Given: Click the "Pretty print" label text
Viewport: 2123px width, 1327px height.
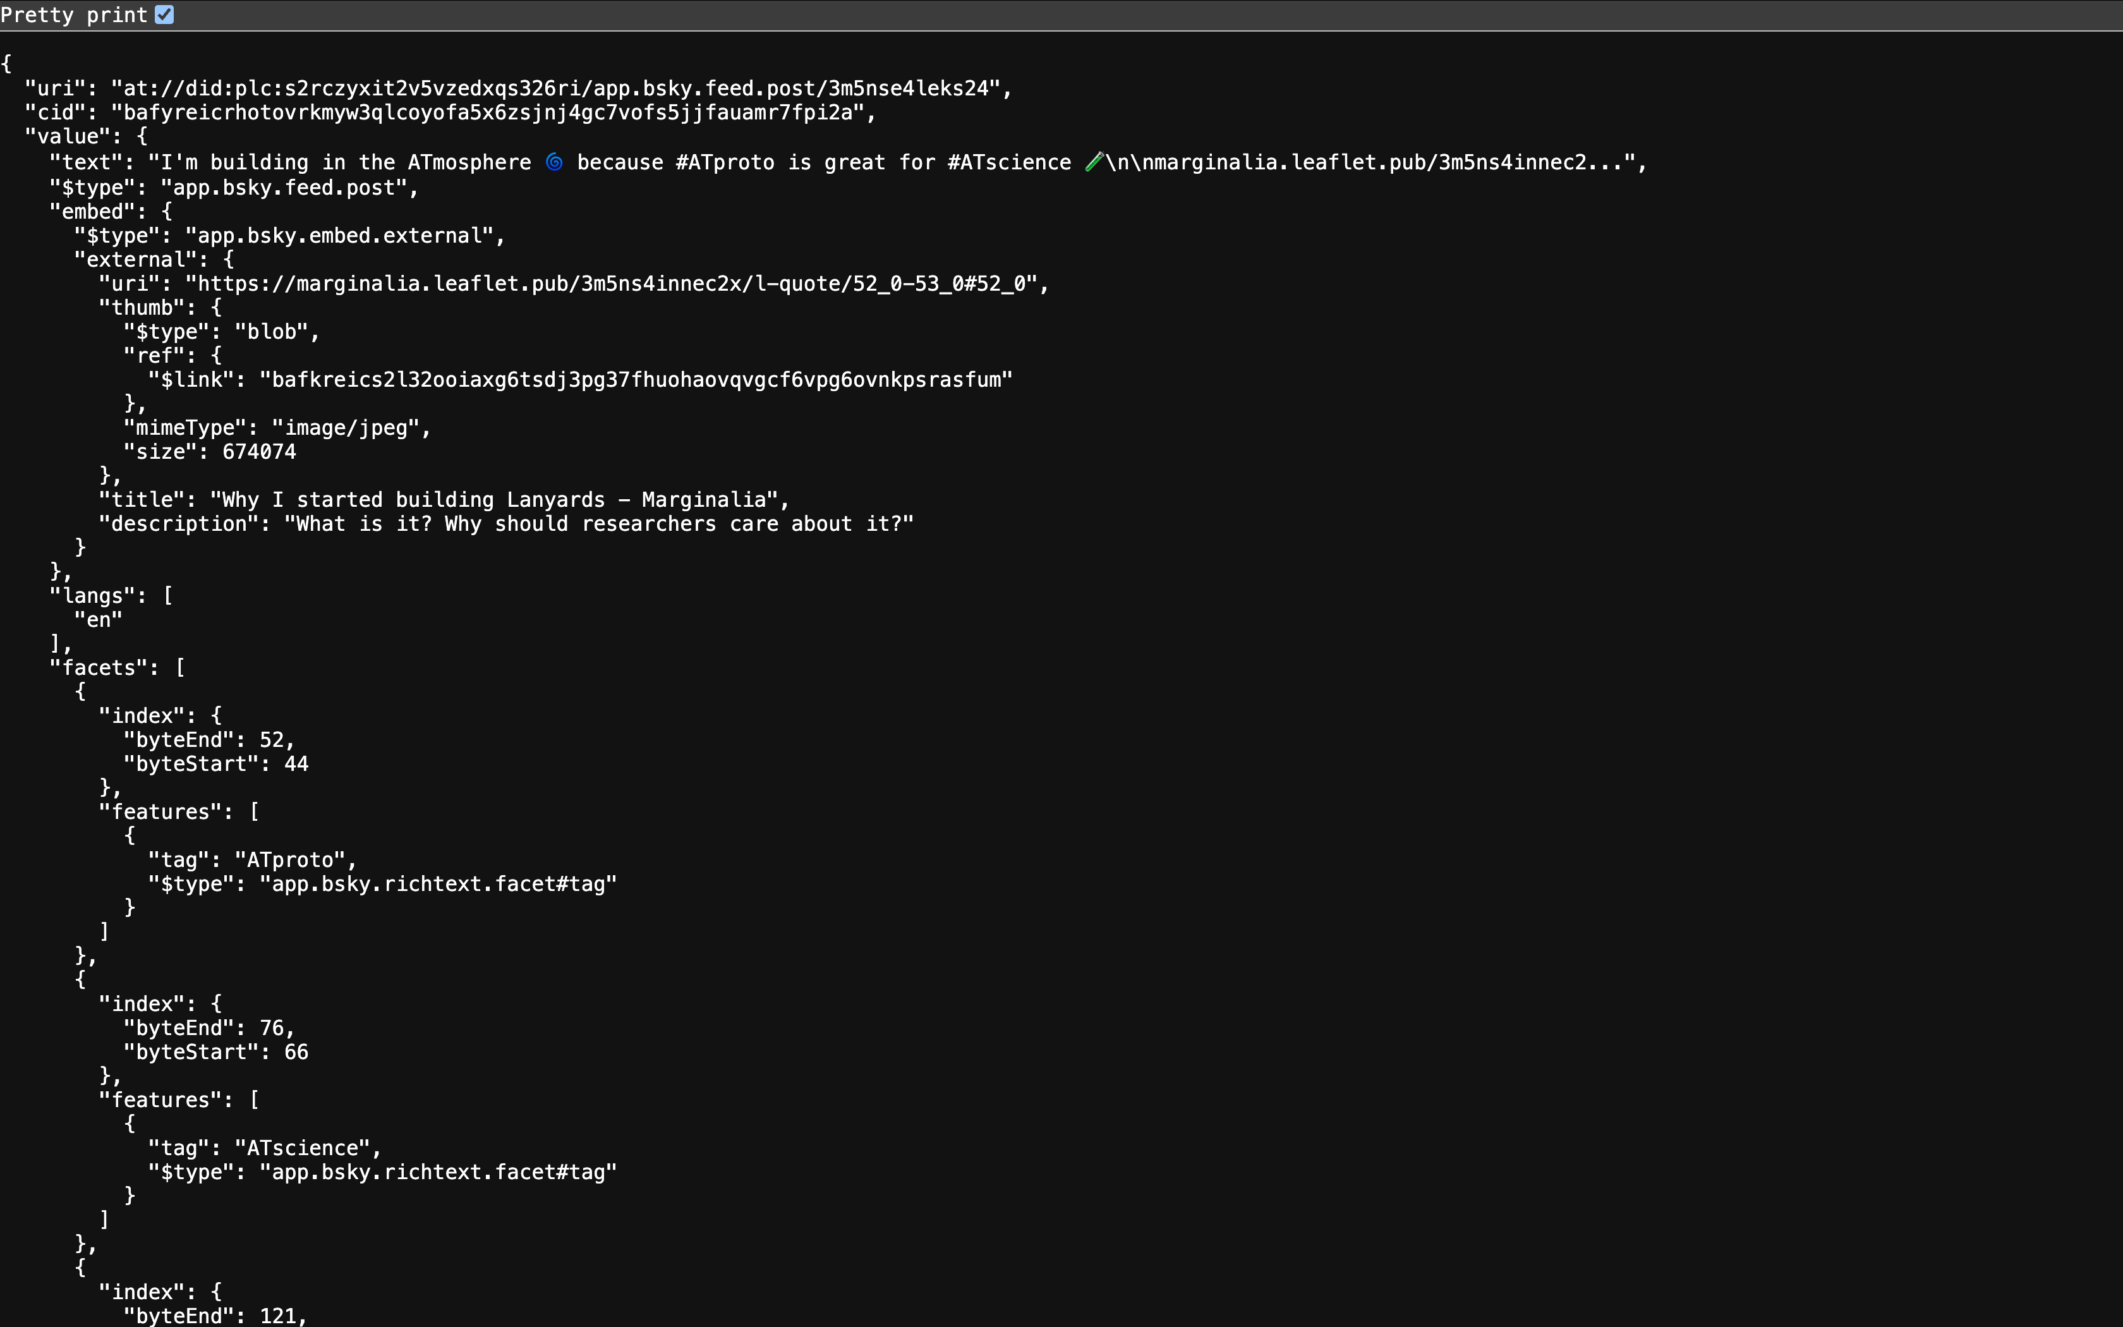Looking at the screenshot, I should 74,15.
